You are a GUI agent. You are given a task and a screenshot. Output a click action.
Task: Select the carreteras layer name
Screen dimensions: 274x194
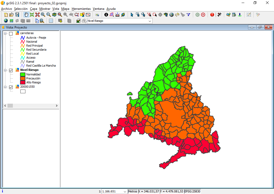click(x=27, y=33)
